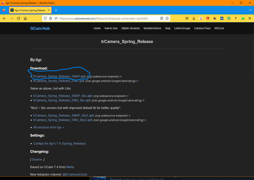Image resolution: width=254 pixels, height=180 pixels.
Task: Open the downloads panel
Action: (194, 18)
